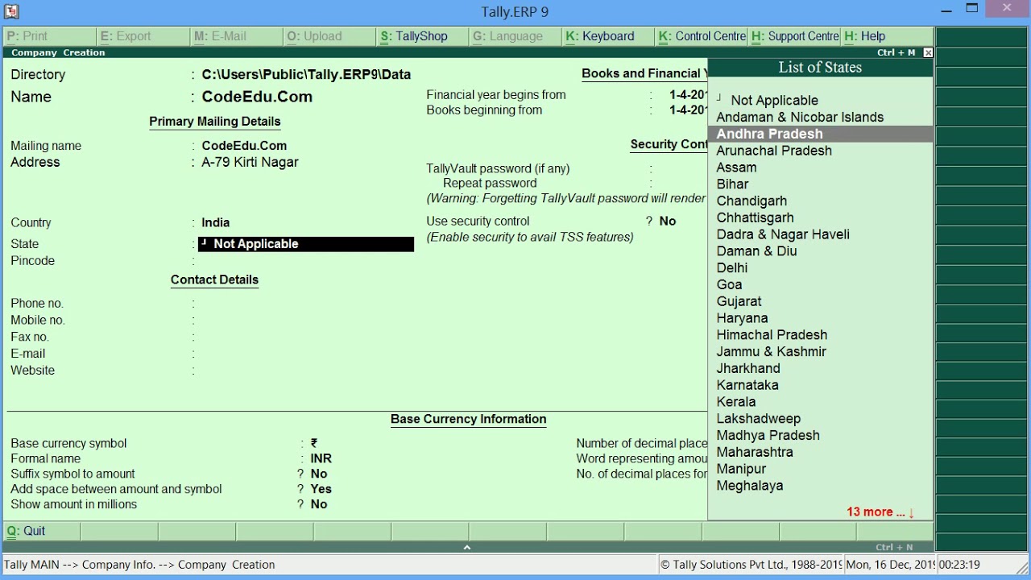1031x580 pixels.
Task: Click the upward arrow in bottom calculator bar
Action: tap(467, 547)
